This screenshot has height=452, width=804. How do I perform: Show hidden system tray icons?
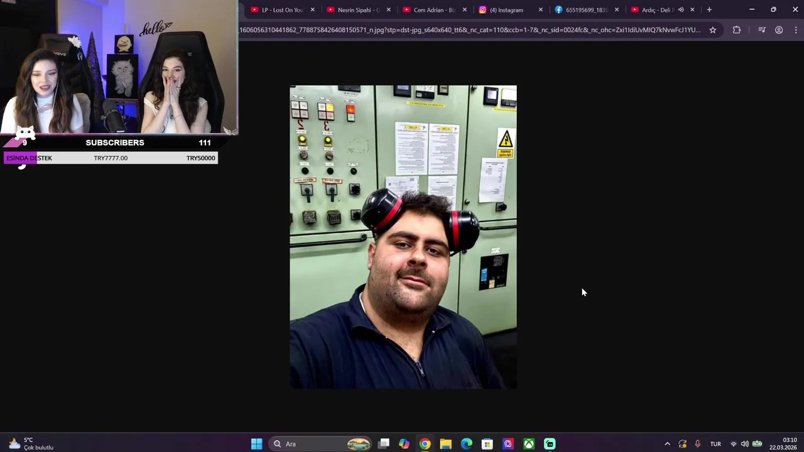tap(667, 444)
